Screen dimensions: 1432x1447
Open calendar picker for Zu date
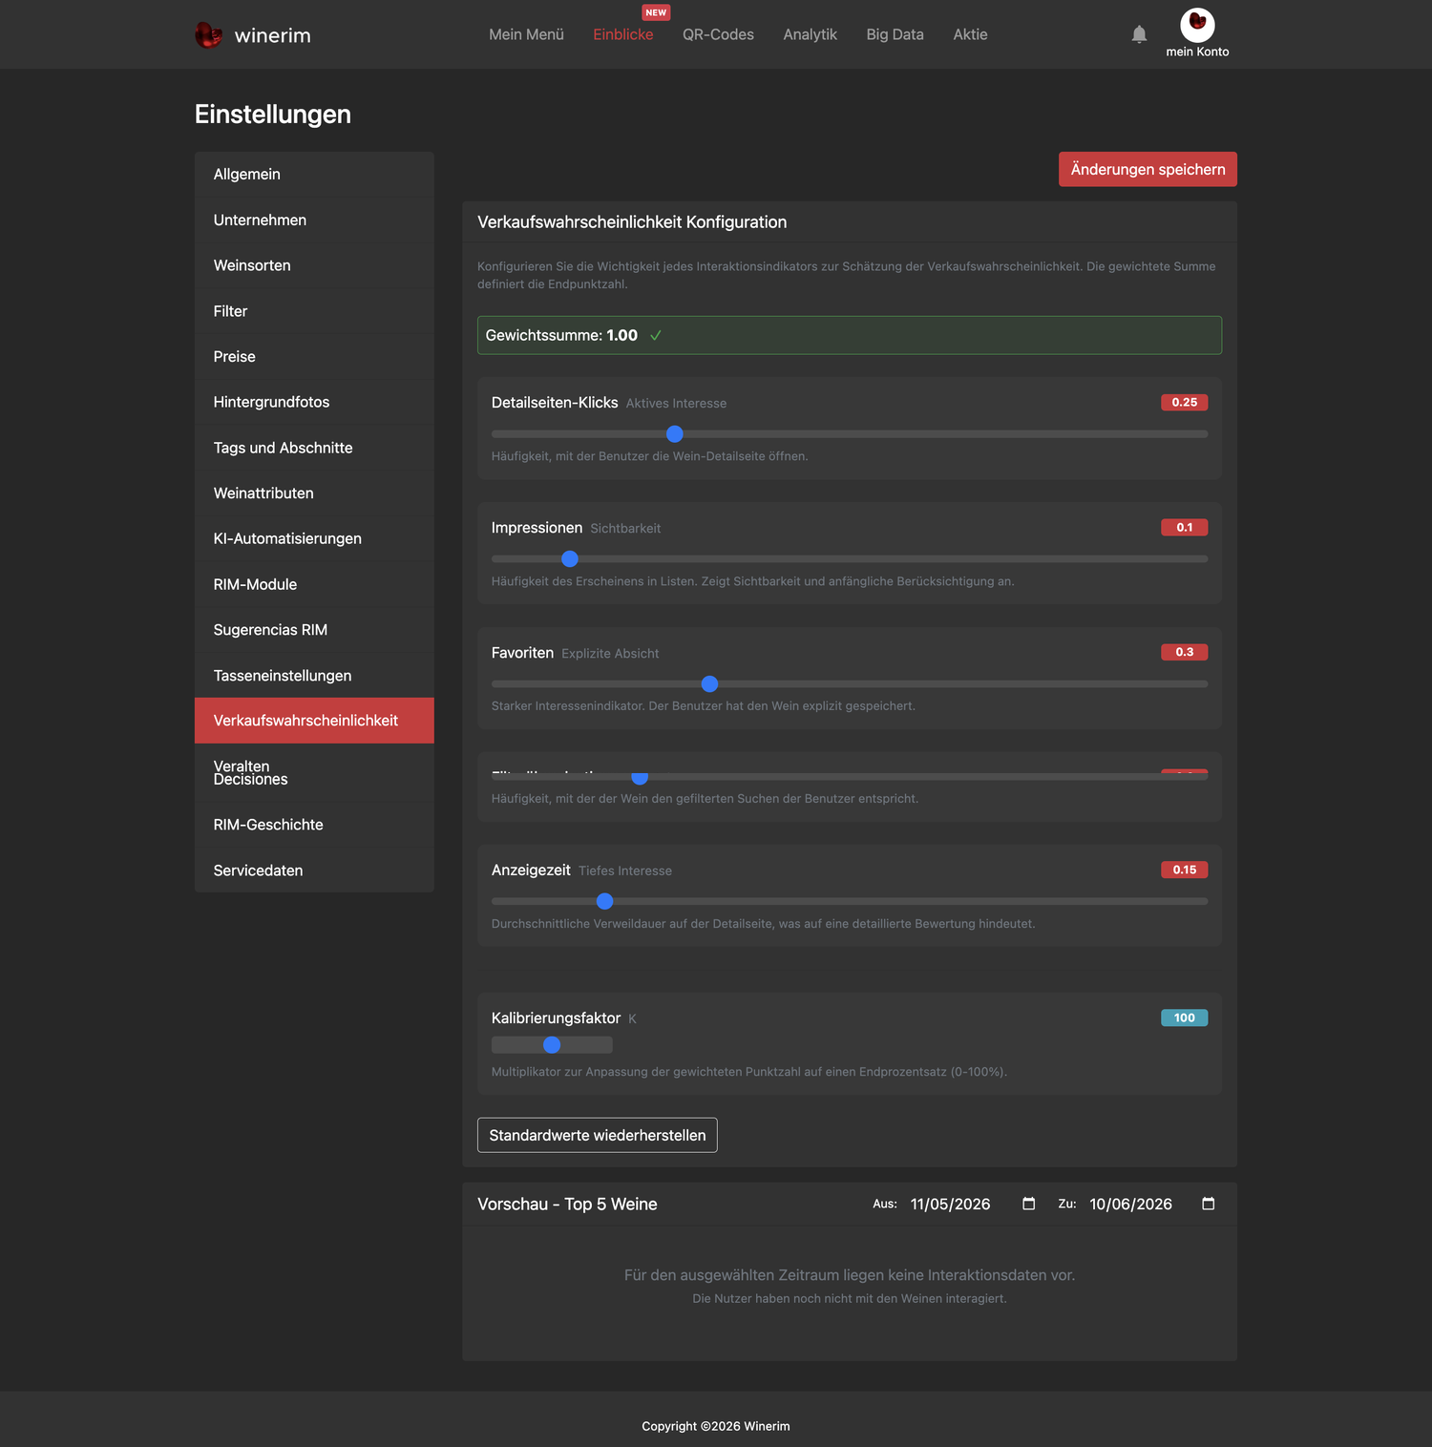click(x=1208, y=1204)
